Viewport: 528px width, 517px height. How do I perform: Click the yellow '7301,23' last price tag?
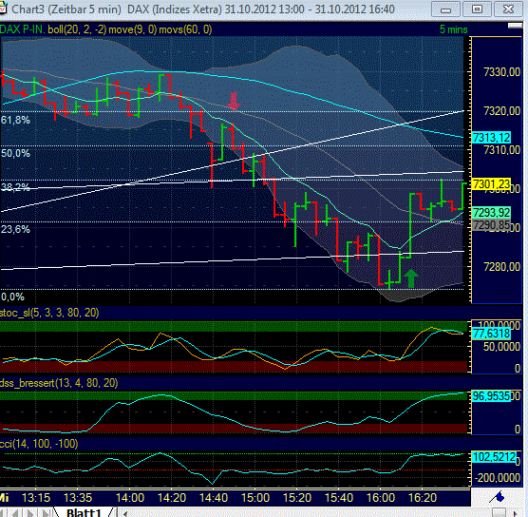pos(491,184)
